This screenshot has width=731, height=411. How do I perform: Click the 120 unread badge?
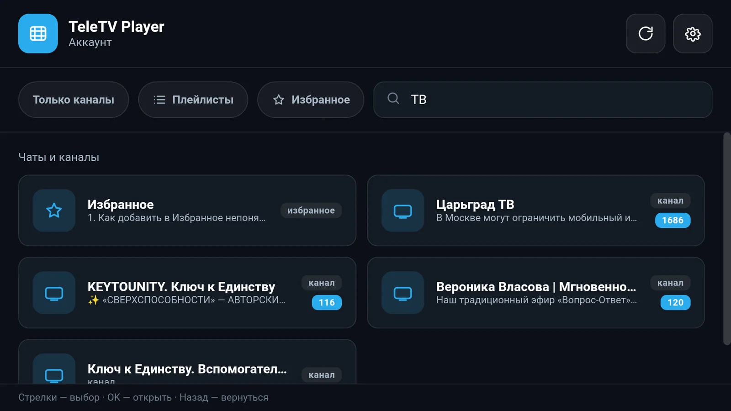(675, 302)
